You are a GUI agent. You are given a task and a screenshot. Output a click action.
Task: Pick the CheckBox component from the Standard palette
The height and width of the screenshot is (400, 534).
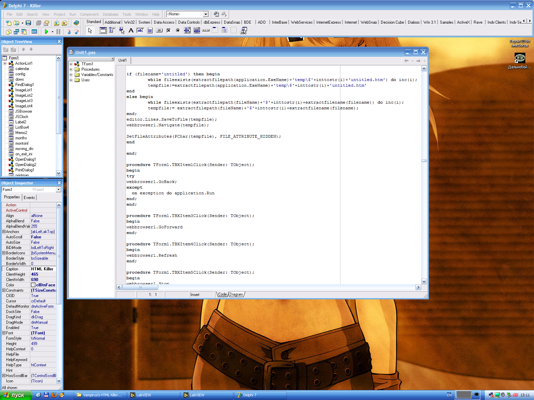(x=169, y=31)
